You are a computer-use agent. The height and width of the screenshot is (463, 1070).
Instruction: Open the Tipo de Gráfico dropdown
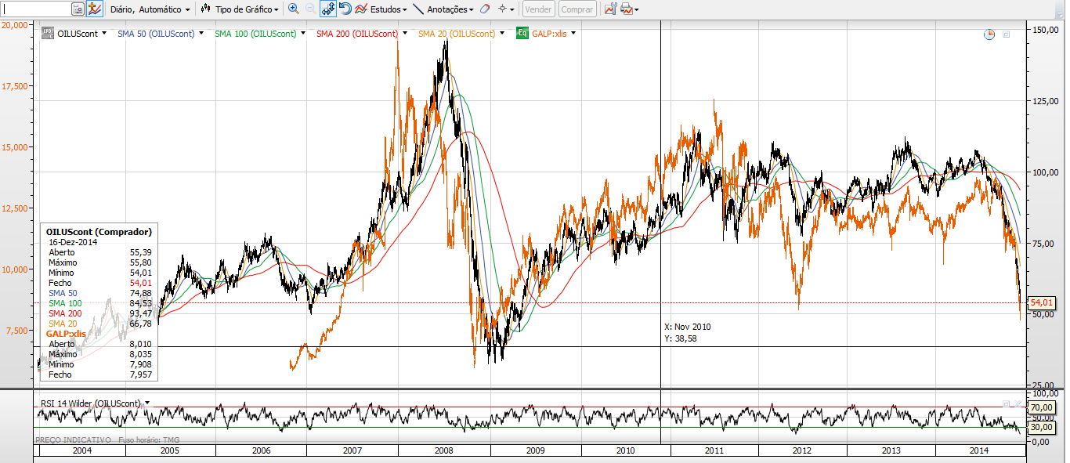(240, 9)
